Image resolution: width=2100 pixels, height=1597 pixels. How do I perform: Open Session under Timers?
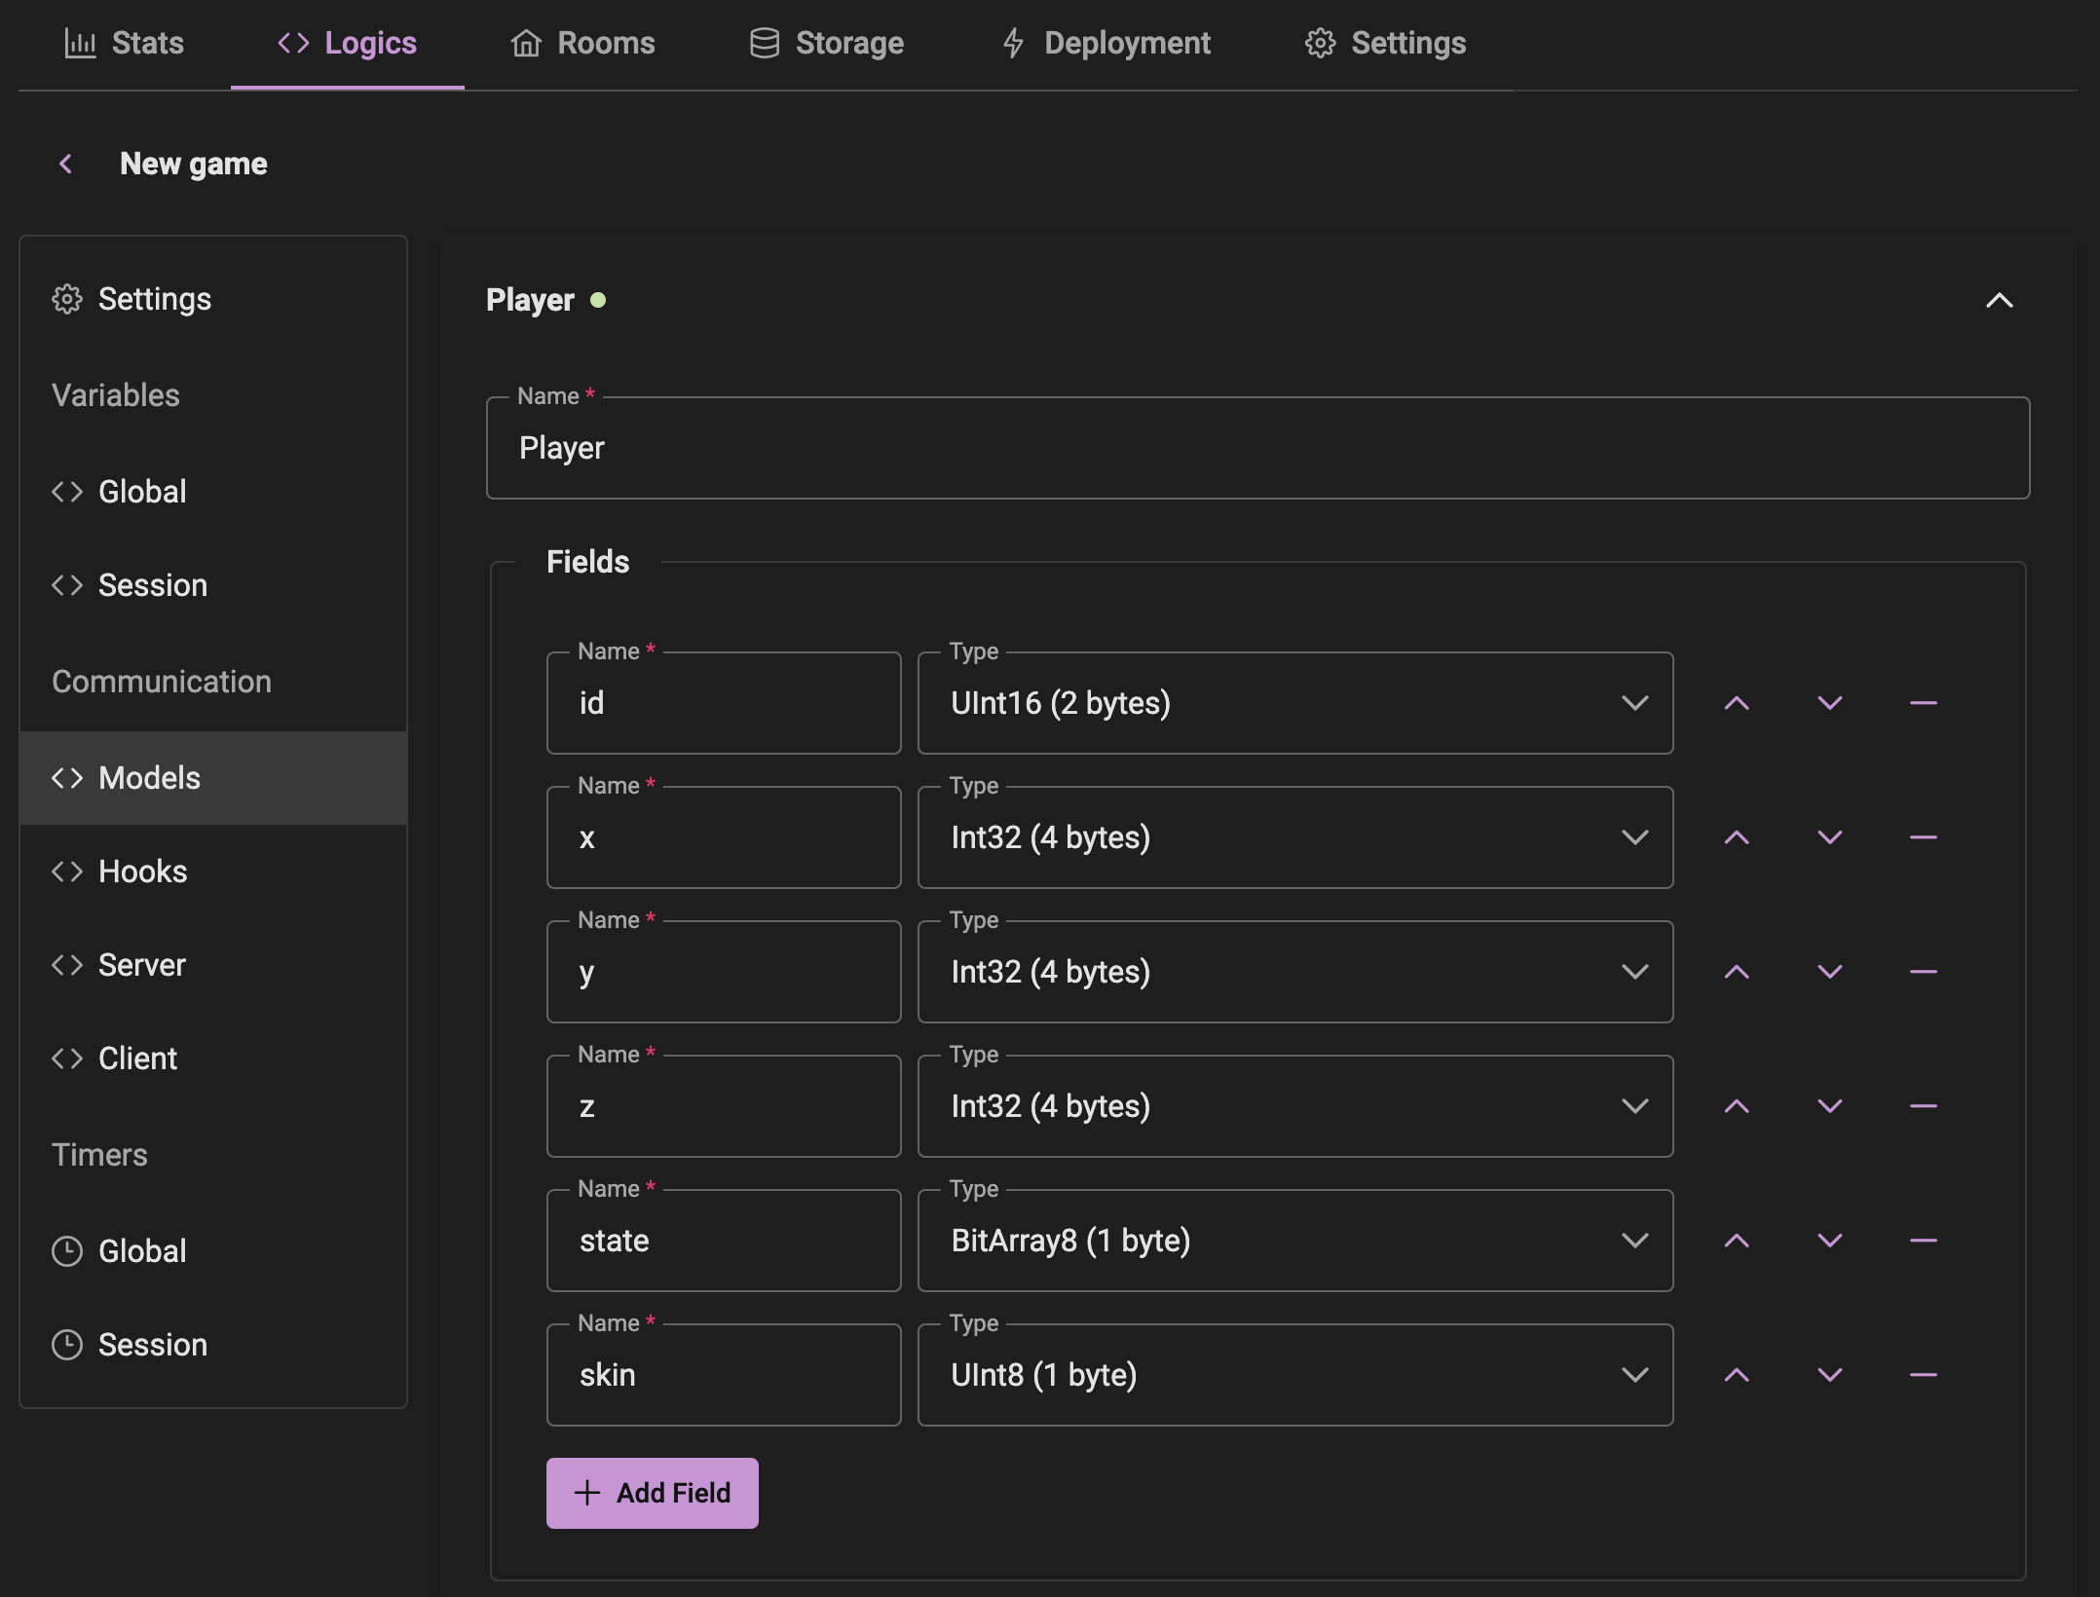[213, 1345]
